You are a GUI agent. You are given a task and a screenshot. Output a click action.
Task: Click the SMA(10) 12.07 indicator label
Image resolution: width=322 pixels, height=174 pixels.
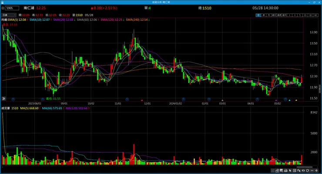coord(40,20)
